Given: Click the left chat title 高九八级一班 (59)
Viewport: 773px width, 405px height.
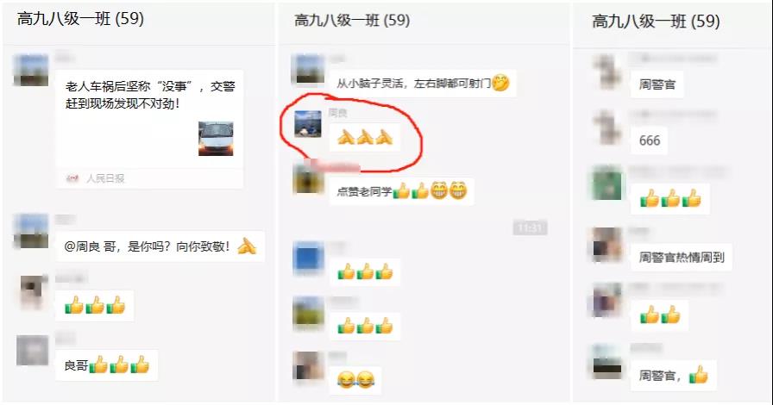Looking at the screenshot, I should tap(80, 19).
